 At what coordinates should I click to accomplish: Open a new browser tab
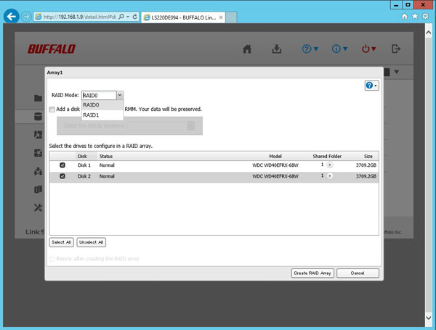click(x=231, y=17)
